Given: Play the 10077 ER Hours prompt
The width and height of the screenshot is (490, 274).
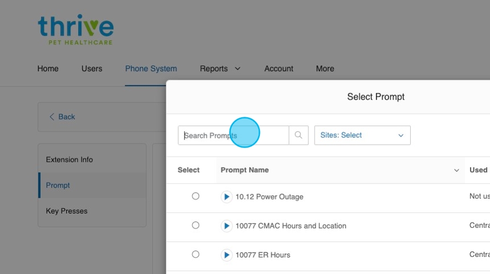Looking at the screenshot, I should (226, 255).
